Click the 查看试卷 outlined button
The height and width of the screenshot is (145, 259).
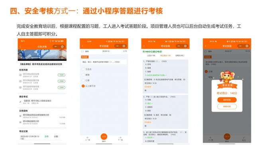pyautogui.click(x=227, y=106)
